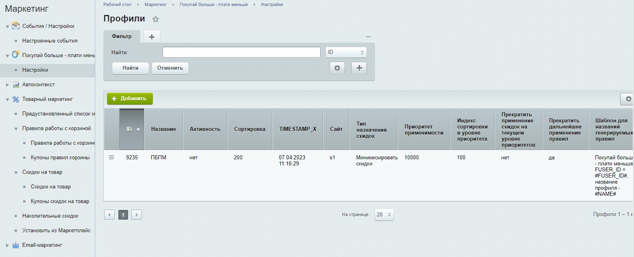Viewport: 634px width, 257px height.
Task: Click the favorites star next to Profiles
Action: click(x=156, y=19)
